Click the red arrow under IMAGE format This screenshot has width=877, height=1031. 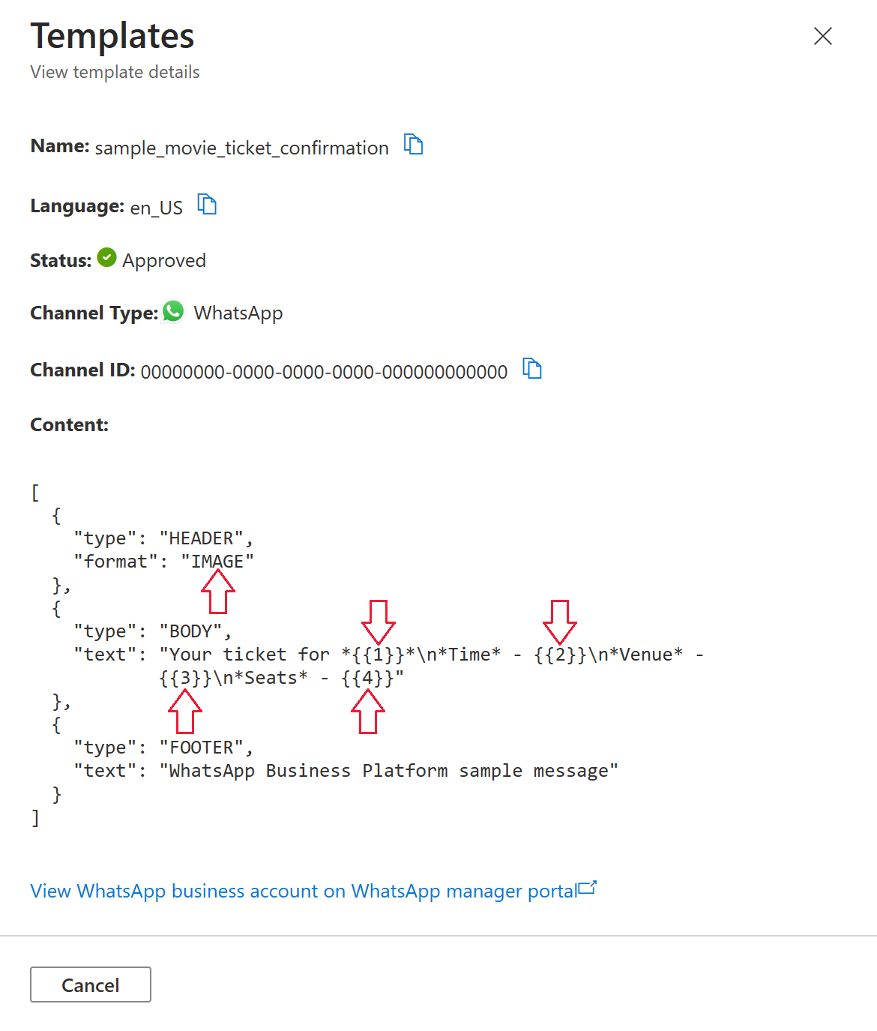coord(218,592)
